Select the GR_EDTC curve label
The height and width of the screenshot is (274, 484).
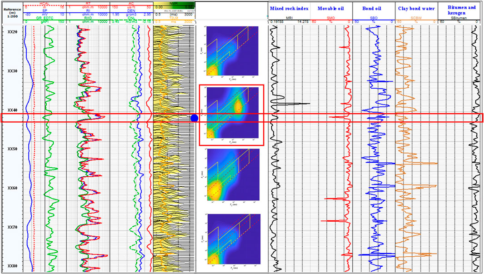(45, 18)
